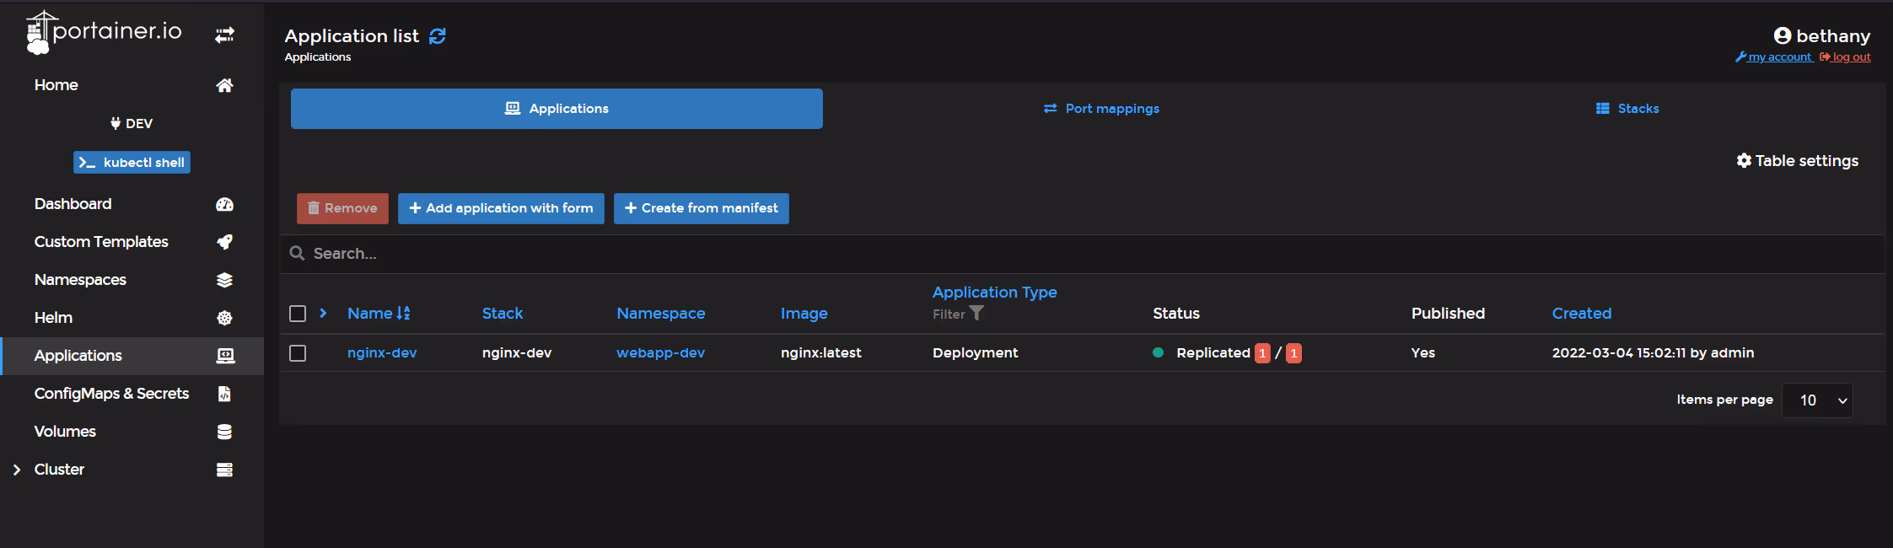Click the Helm wheel icon

coord(224,318)
